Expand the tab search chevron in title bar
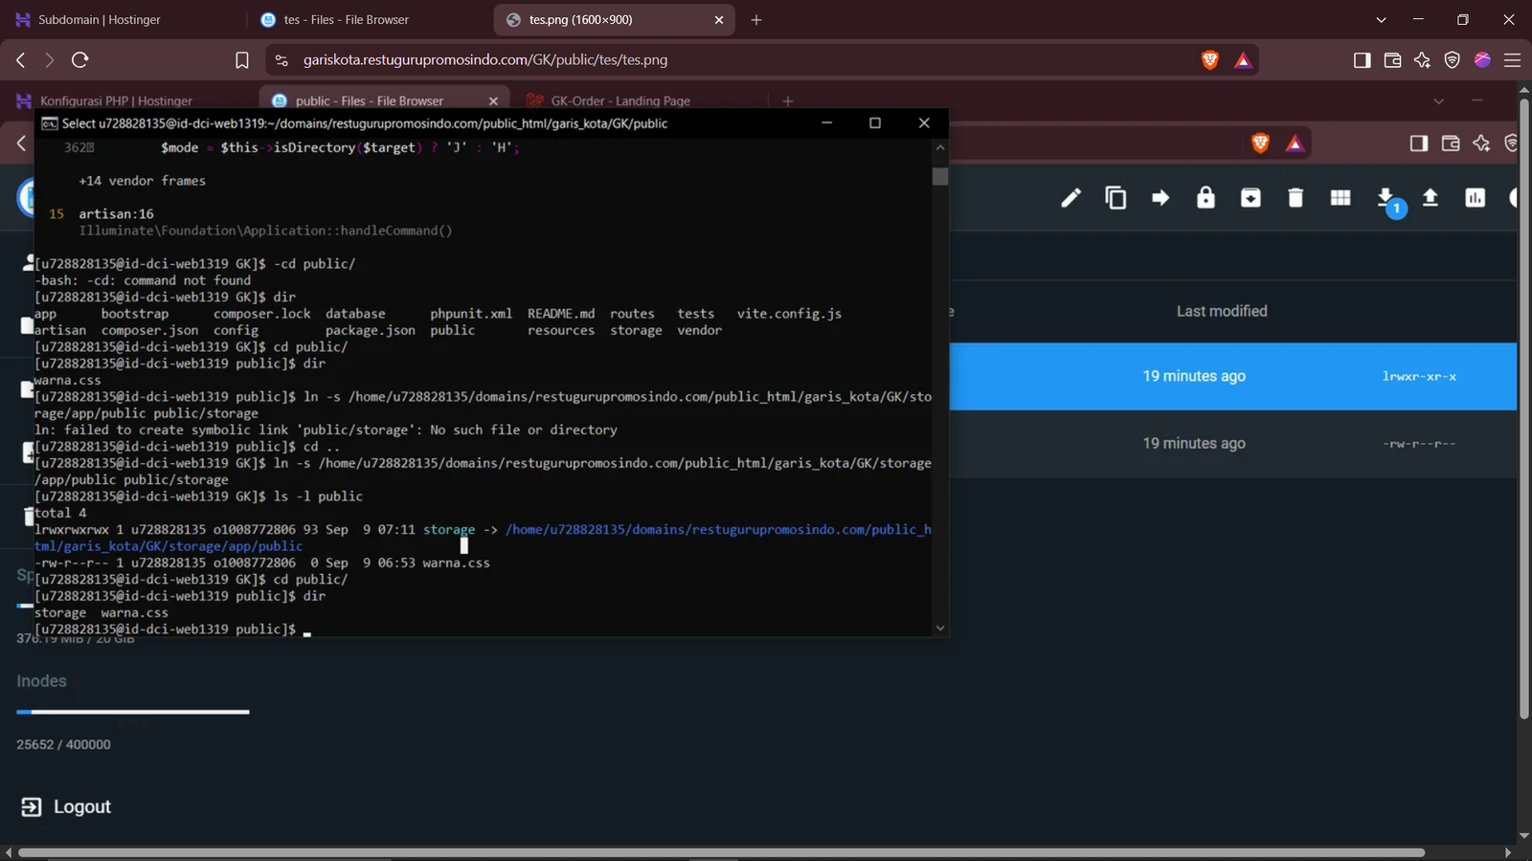1532x861 pixels. (1381, 19)
